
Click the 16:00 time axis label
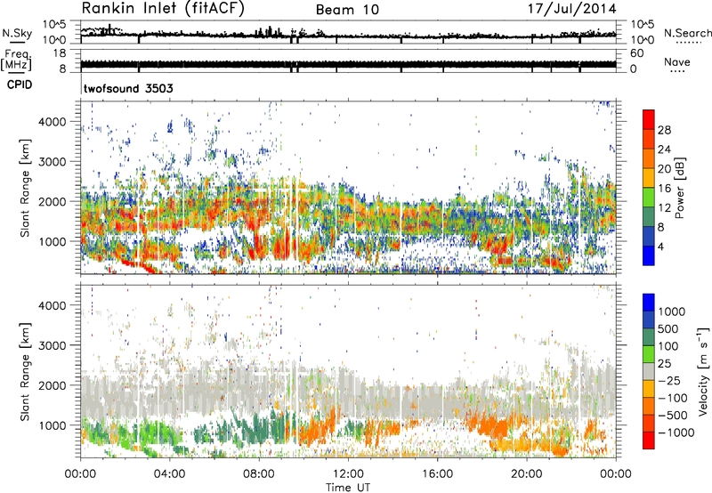point(437,474)
